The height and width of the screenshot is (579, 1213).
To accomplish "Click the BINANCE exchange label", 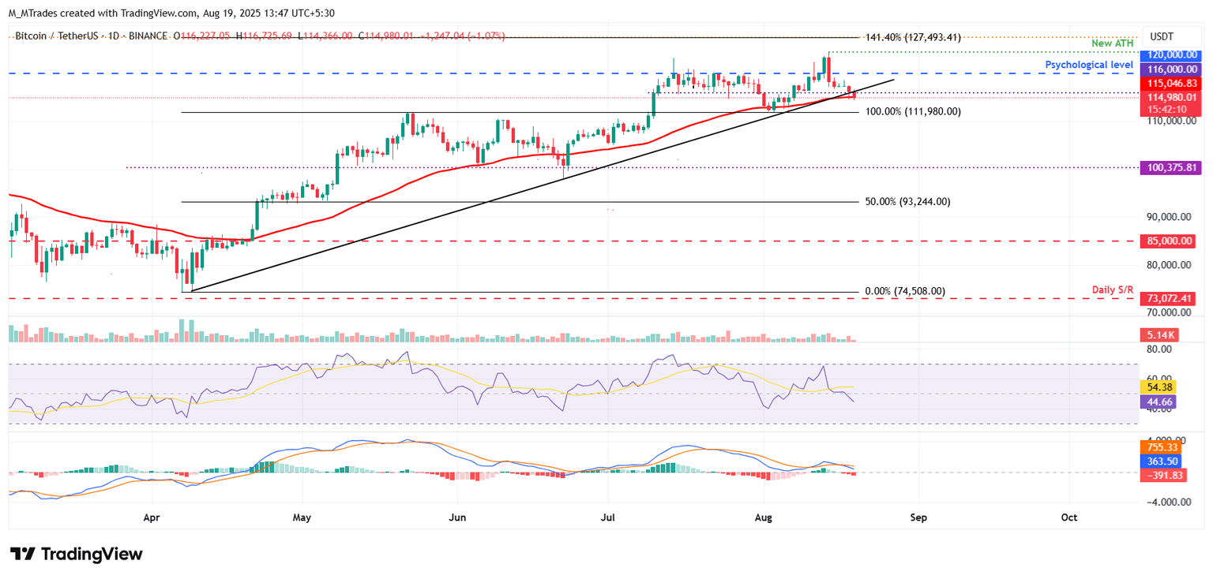I will click(x=148, y=35).
